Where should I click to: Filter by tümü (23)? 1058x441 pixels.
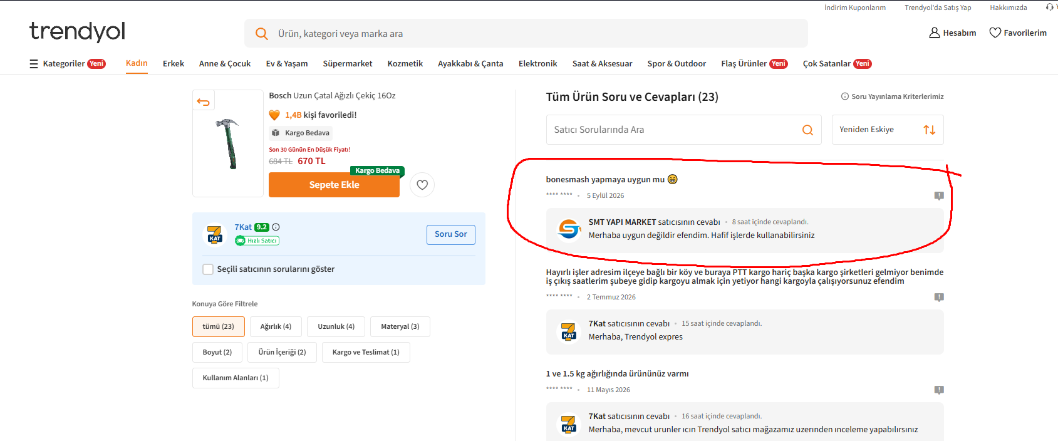pyautogui.click(x=218, y=327)
